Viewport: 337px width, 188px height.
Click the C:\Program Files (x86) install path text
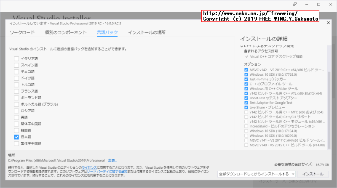56,161
